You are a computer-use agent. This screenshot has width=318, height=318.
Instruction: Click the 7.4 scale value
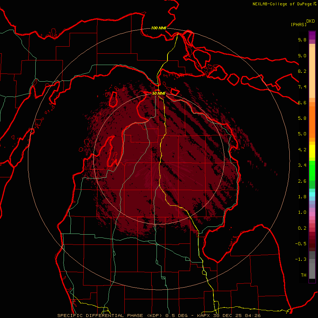click(302, 87)
